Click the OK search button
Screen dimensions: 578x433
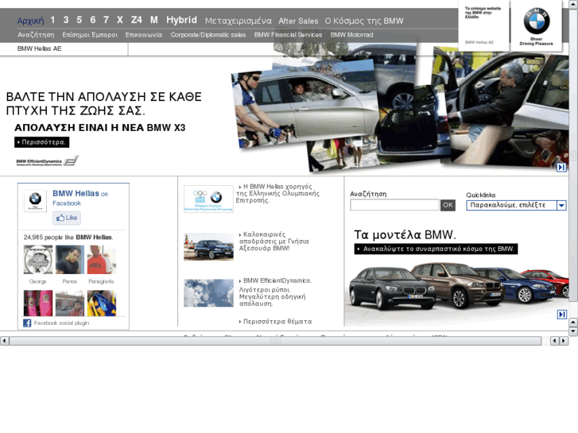tap(448, 205)
